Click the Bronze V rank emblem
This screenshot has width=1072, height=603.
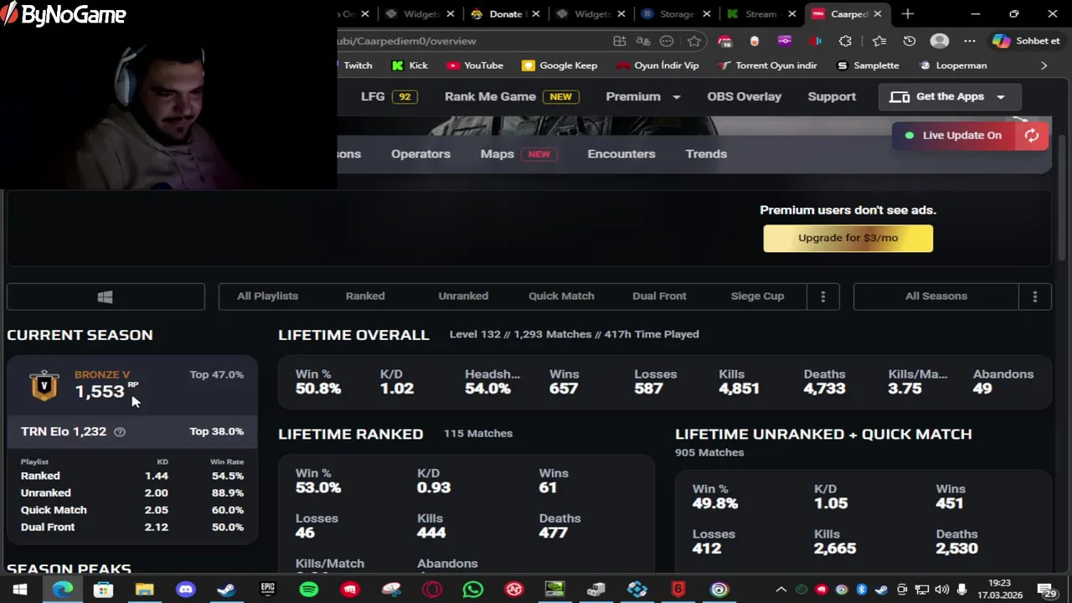(44, 385)
